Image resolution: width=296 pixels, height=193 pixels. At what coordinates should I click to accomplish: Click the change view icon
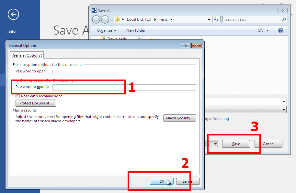click(x=260, y=30)
